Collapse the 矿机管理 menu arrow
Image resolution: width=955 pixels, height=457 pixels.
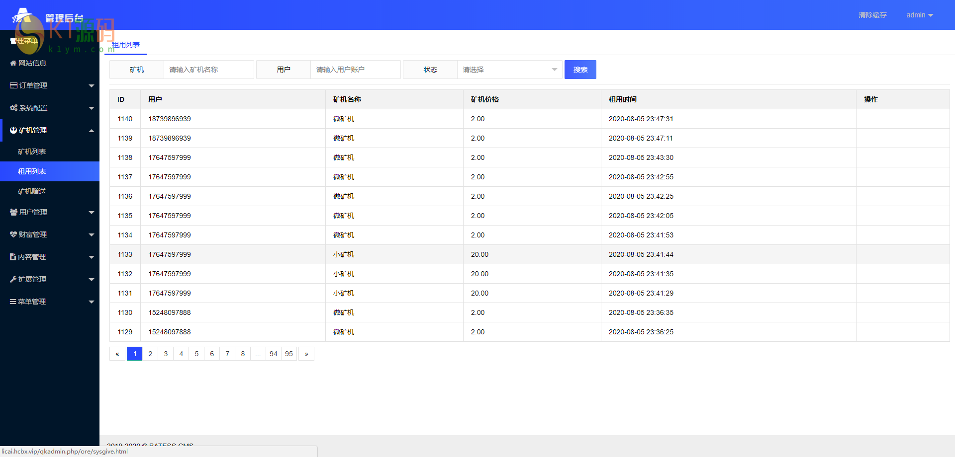click(92, 131)
